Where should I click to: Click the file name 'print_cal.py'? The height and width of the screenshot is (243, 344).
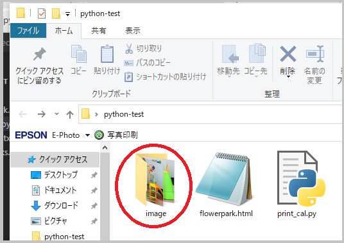coord(297,214)
